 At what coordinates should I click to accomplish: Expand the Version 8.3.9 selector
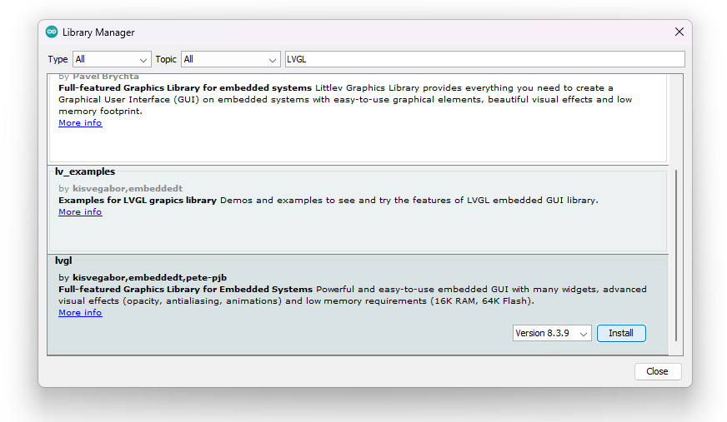552,333
